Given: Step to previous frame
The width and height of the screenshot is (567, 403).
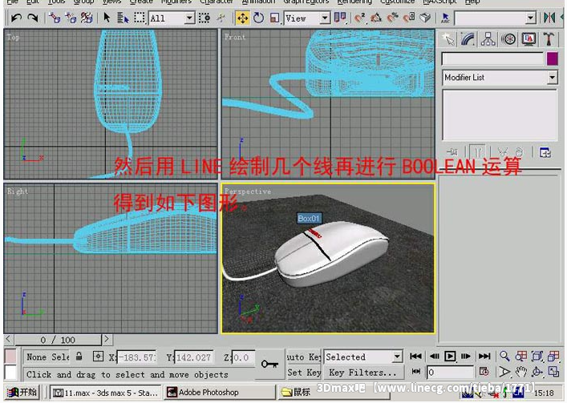Looking at the screenshot, I should point(435,357).
